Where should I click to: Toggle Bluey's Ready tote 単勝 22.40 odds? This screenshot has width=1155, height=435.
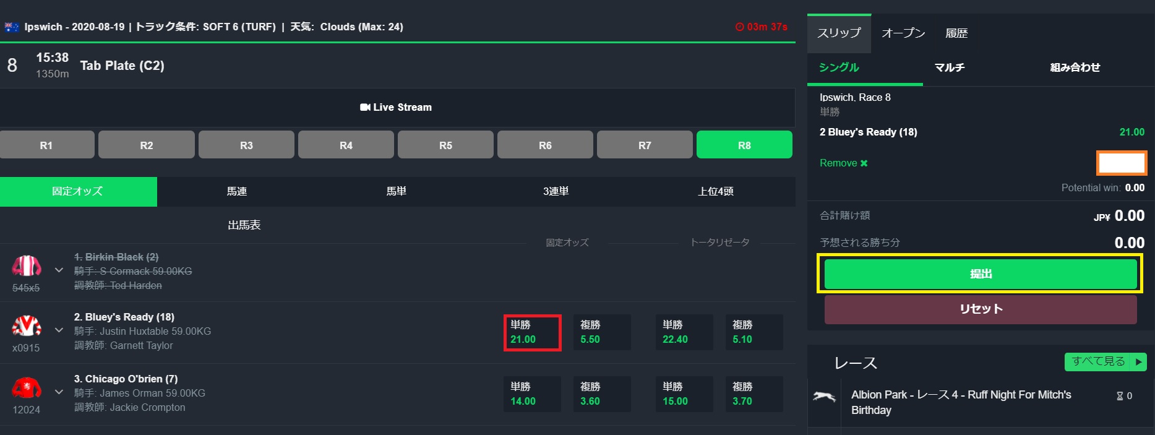(684, 333)
